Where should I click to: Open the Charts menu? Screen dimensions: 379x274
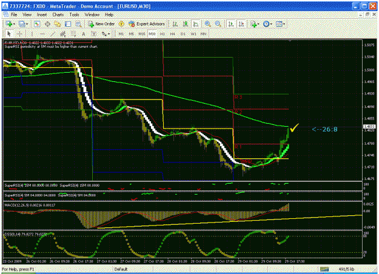click(58, 15)
